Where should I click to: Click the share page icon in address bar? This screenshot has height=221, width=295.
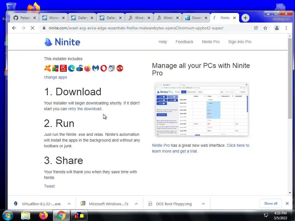256,28
